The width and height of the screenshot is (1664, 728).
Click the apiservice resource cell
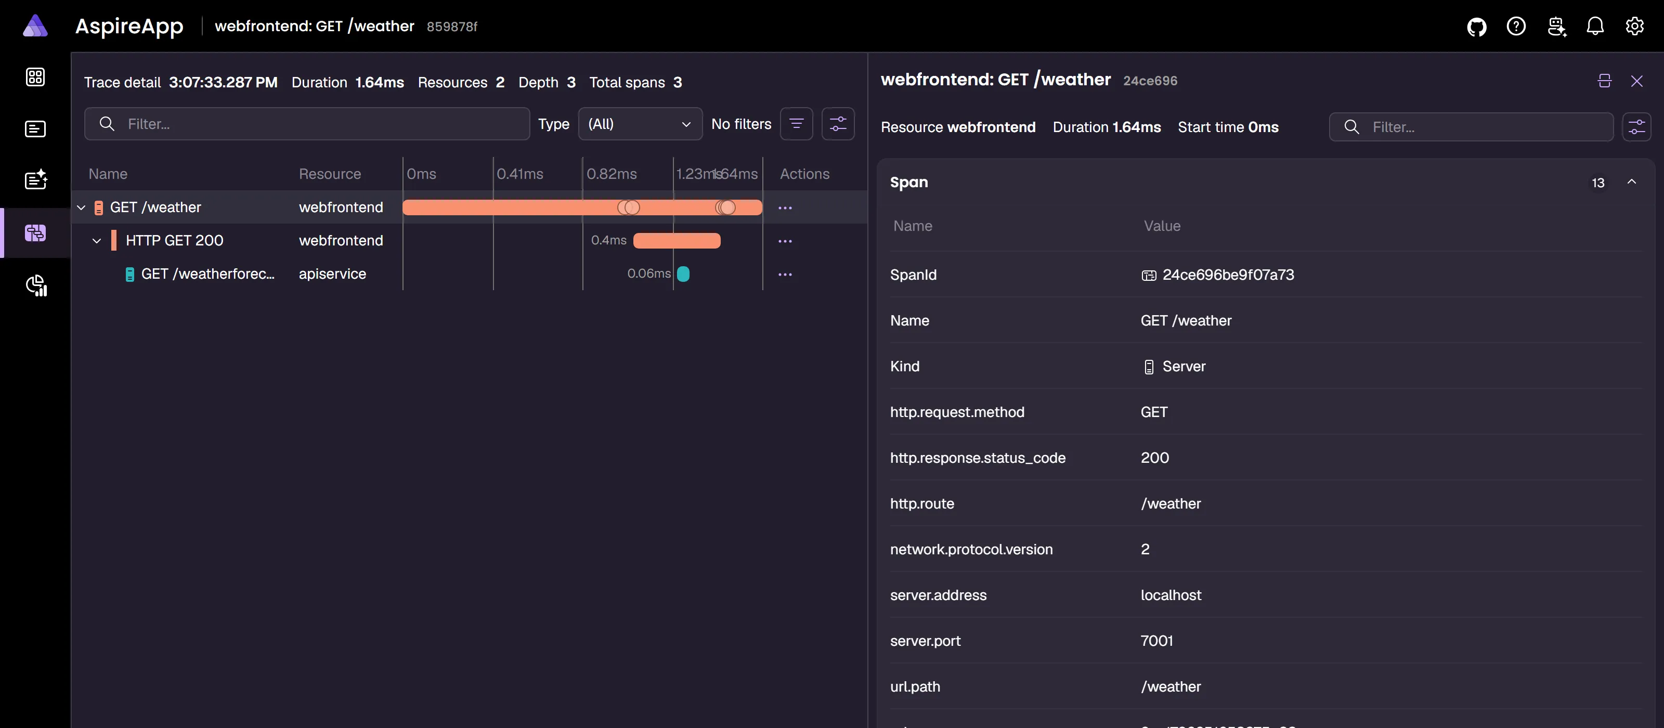pos(332,274)
